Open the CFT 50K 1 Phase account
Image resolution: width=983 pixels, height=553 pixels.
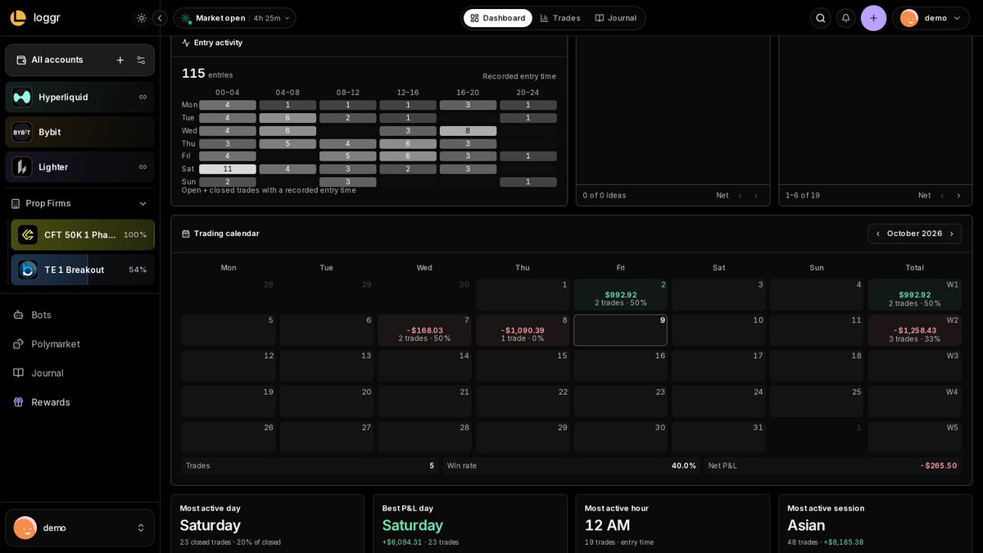point(83,235)
